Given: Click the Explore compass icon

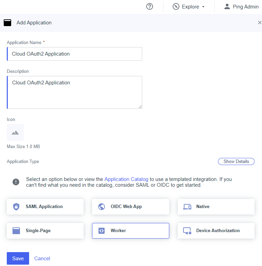Looking at the screenshot, I should pyautogui.click(x=176, y=7).
